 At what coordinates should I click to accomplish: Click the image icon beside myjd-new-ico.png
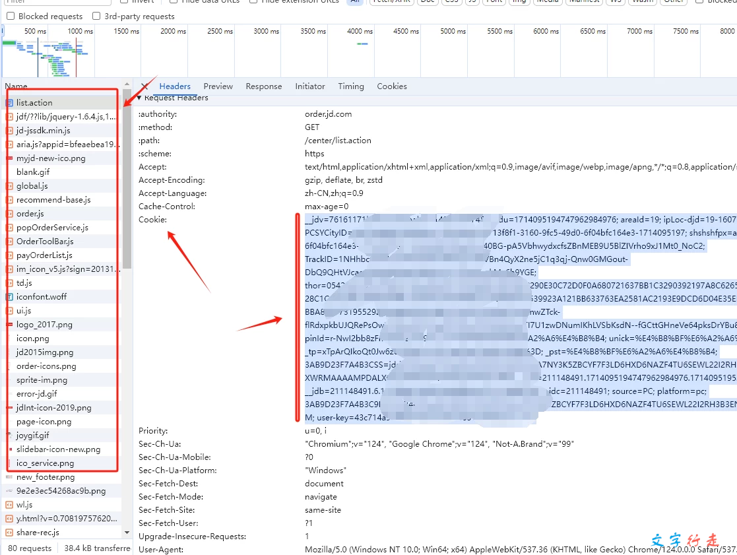[x=9, y=158]
